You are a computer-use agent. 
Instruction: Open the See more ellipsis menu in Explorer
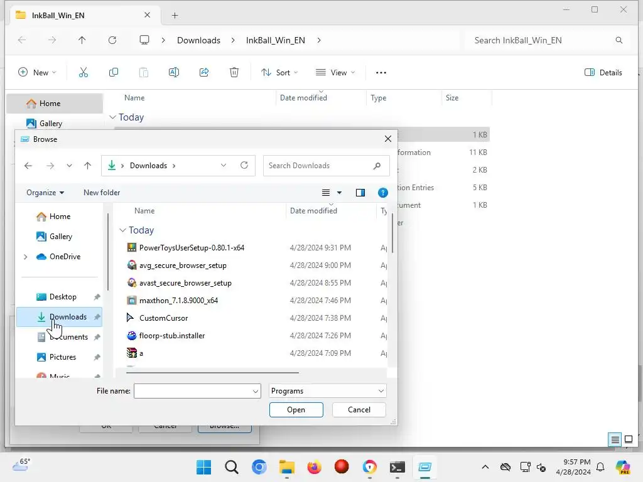381,73
